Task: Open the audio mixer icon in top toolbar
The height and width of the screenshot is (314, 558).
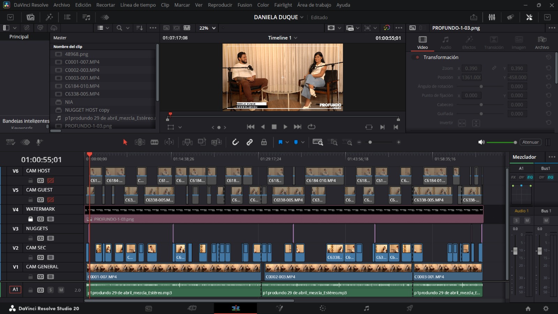Action: pos(492,17)
